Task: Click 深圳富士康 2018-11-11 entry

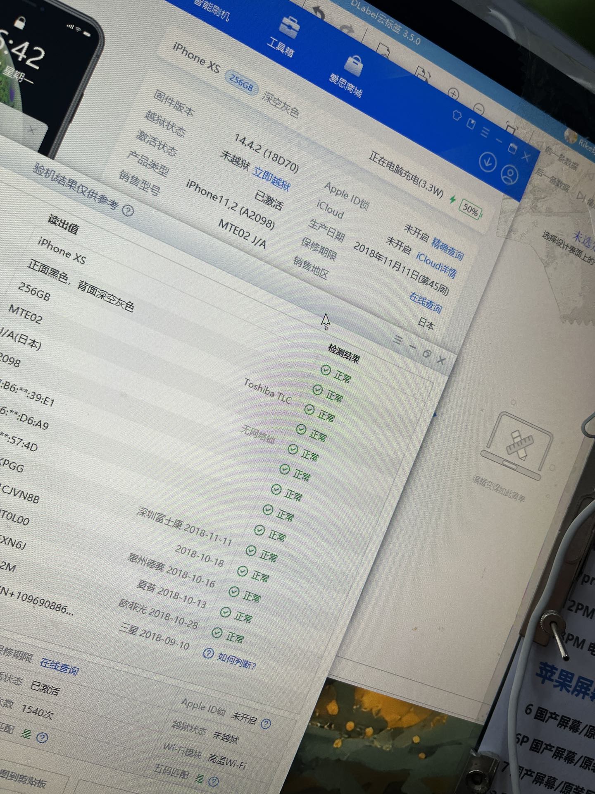Action: pyautogui.click(x=184, y=526)
